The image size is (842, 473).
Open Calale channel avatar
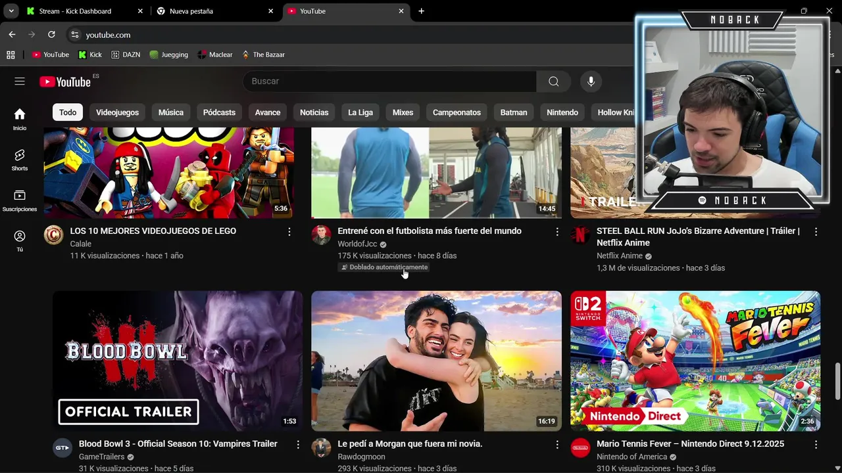tap(54, 235)
